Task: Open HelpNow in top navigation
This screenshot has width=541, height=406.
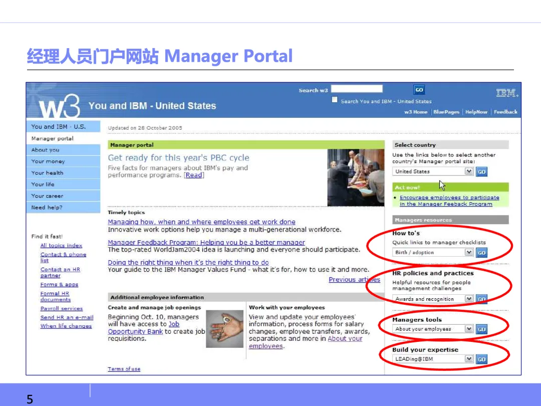Action: pyautogui.click(x=476, y=112)
